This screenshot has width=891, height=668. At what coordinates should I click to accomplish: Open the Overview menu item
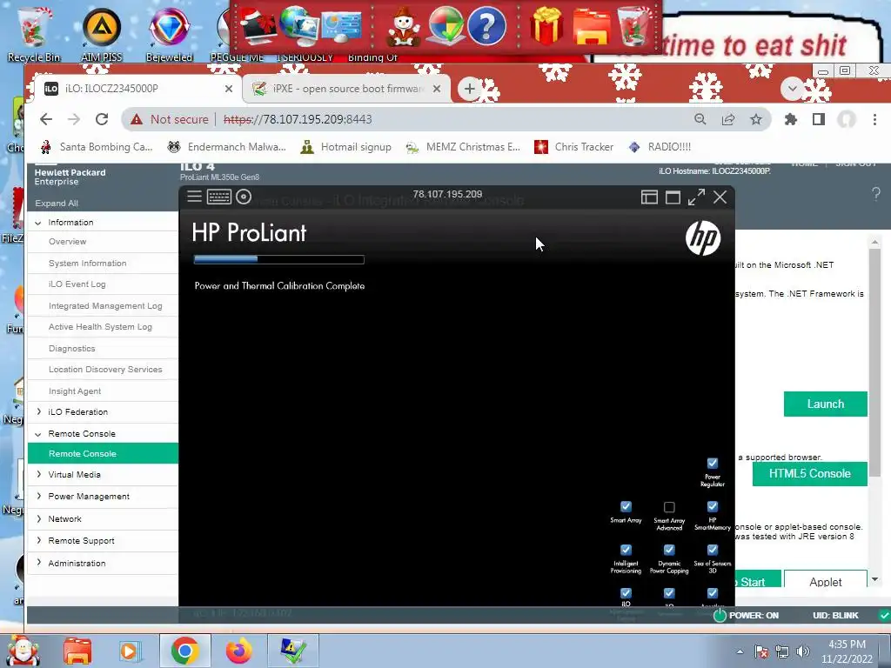click(x=68, y=242)
